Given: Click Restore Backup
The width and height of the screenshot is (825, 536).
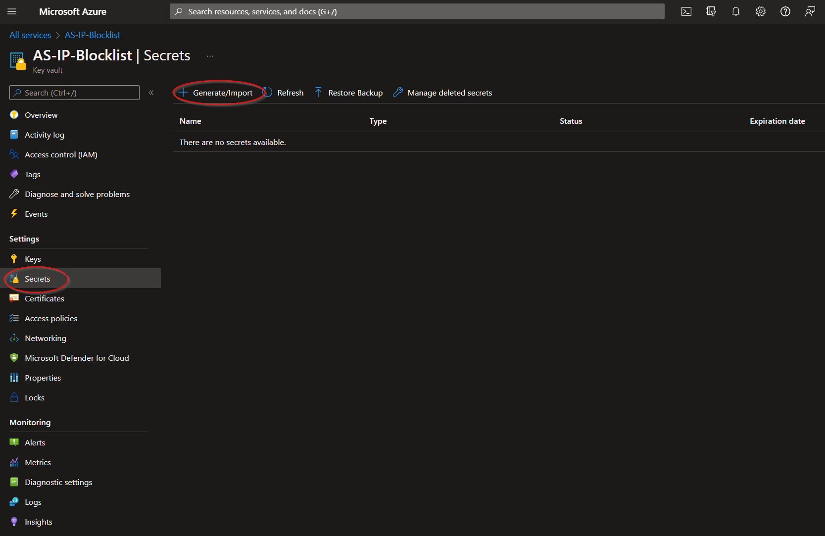Looking at the screenshot, I should pos(348,93).
